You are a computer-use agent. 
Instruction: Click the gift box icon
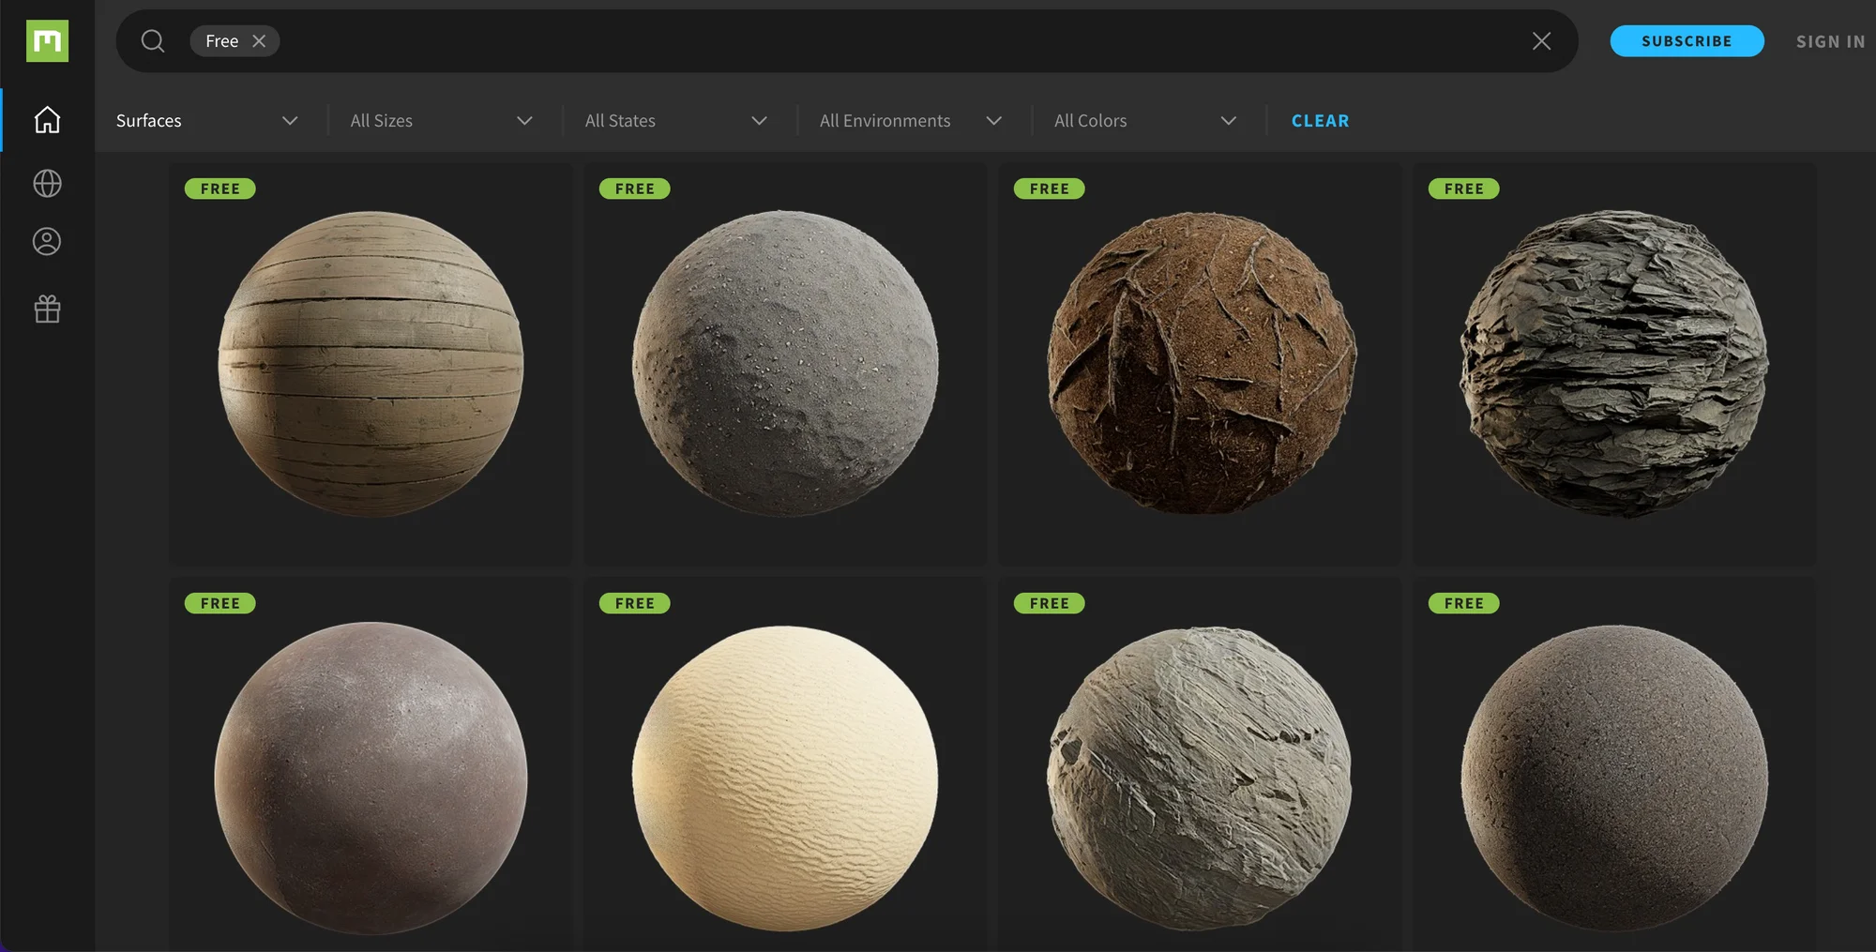[47, 310]
